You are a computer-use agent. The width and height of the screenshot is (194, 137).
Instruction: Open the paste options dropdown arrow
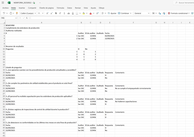coord(13,13)
